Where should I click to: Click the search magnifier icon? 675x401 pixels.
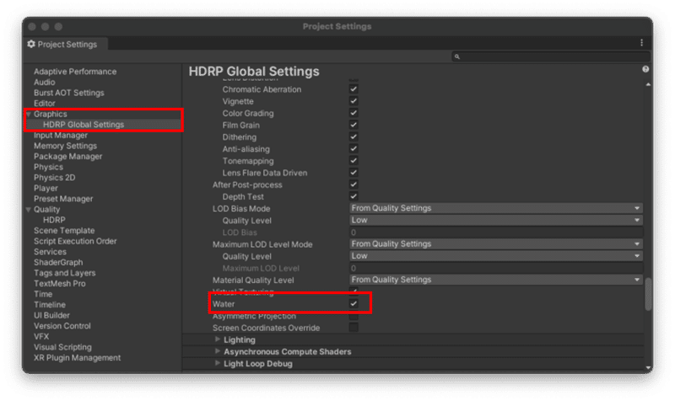(457, 56)
